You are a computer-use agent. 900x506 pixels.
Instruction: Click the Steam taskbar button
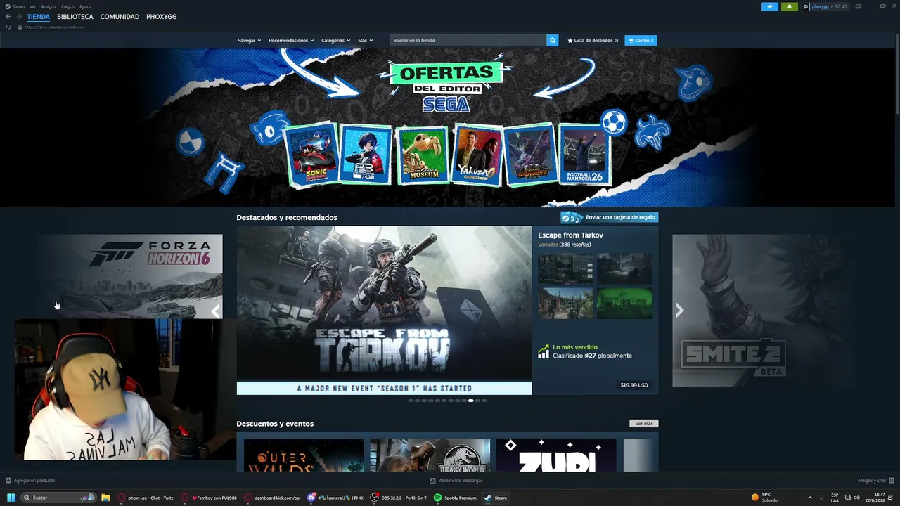coord(496,498)
